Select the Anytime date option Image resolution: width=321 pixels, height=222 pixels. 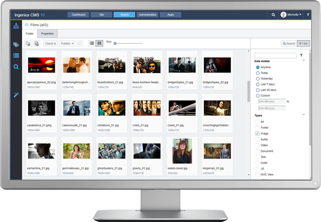(258, 67)
